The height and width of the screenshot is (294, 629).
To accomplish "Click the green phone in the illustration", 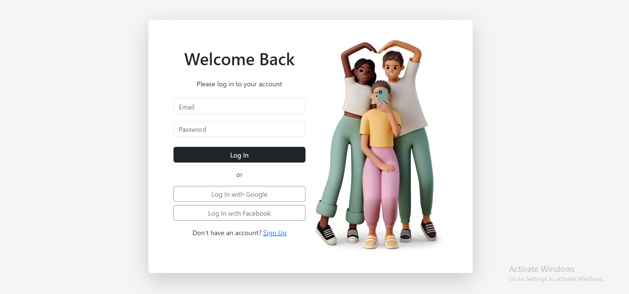I will coord(383,97).
